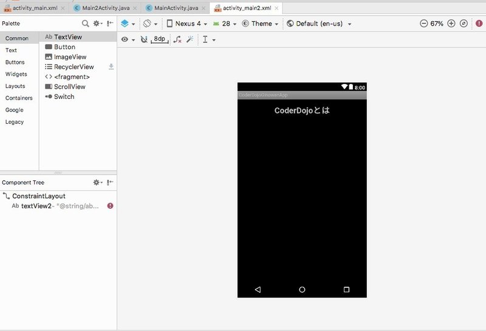Choose device Nexus 4 dropdown
Viewport: 486px width, 331px height.
[x=187, y=24]
